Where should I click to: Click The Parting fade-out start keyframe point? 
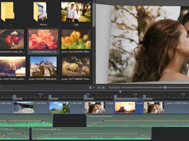coord(139,134)
